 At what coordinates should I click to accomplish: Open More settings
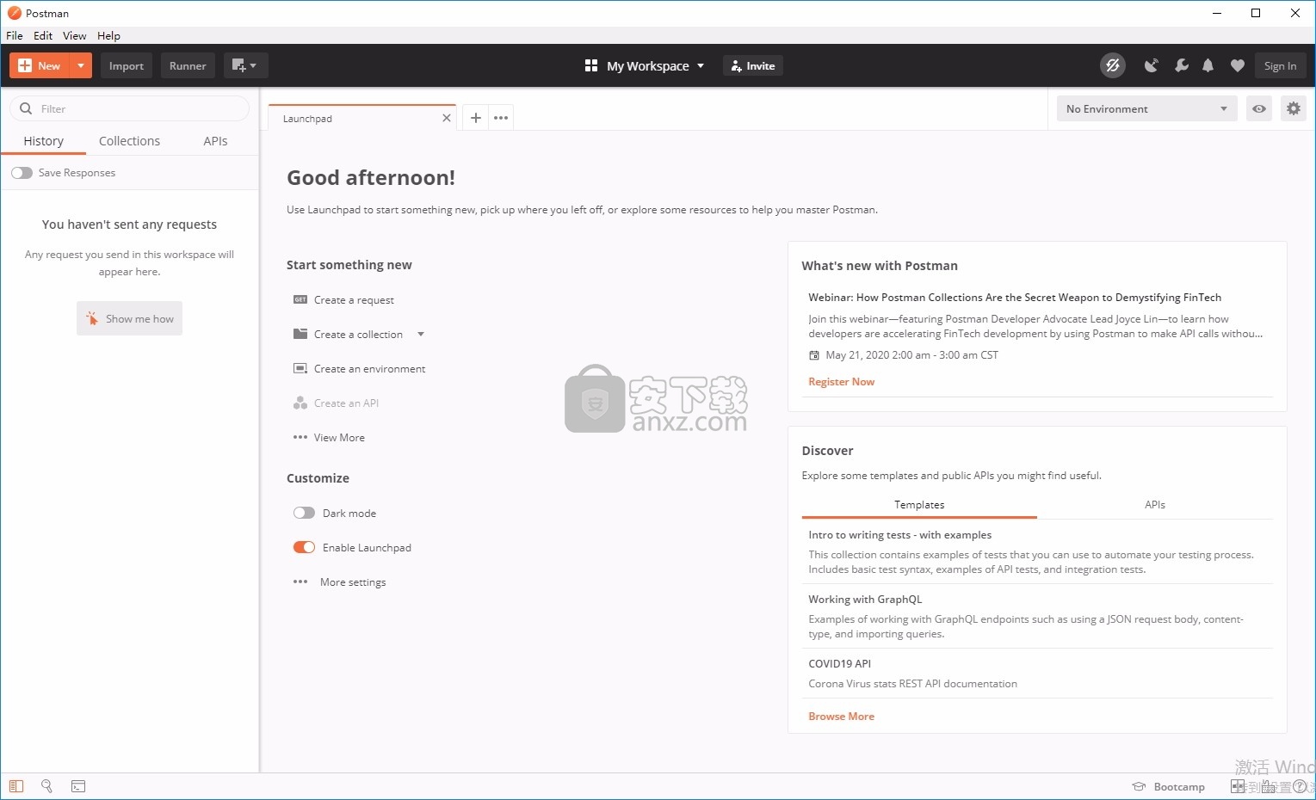tap(353, 582)
